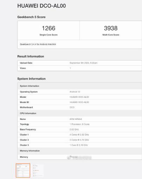Select the first orange-bordered screenshot thumbnail
This screenshot has height=179, width=142.
[23, 170]
